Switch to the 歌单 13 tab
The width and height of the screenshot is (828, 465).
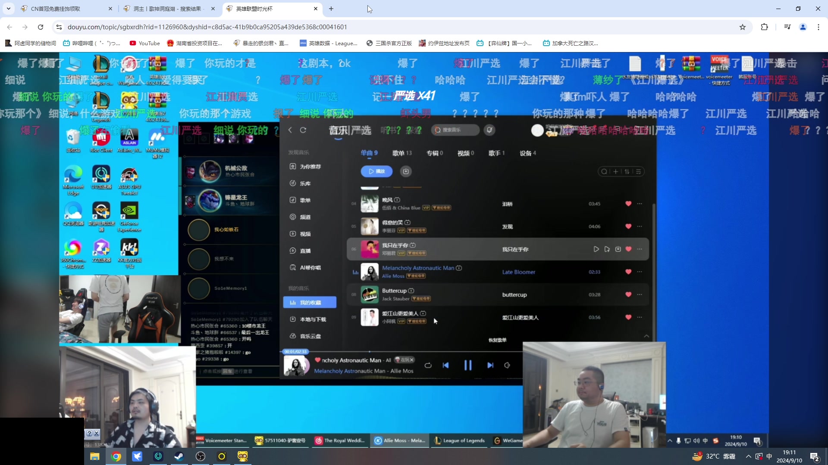click(402, 153)
